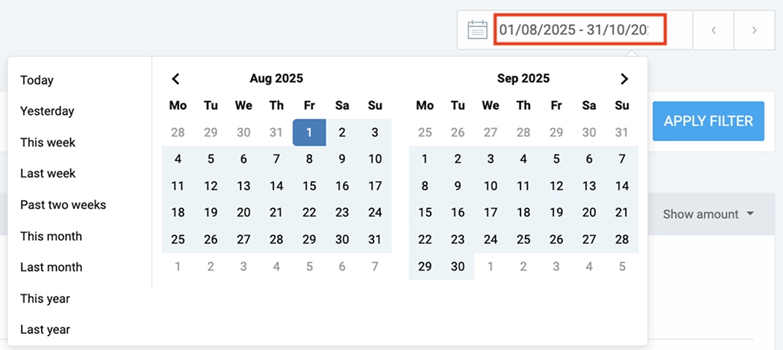Pick the Last week preset
Screen dimensions: 783x350
(x=48, y=173)
